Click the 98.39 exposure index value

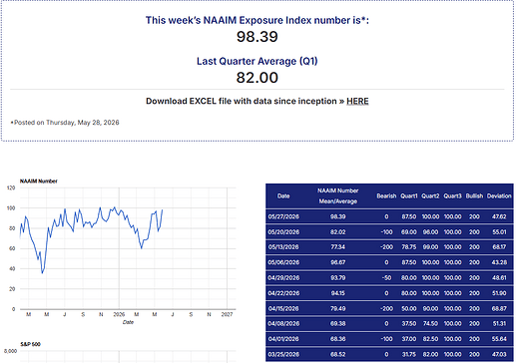click(x=258, y=37)
